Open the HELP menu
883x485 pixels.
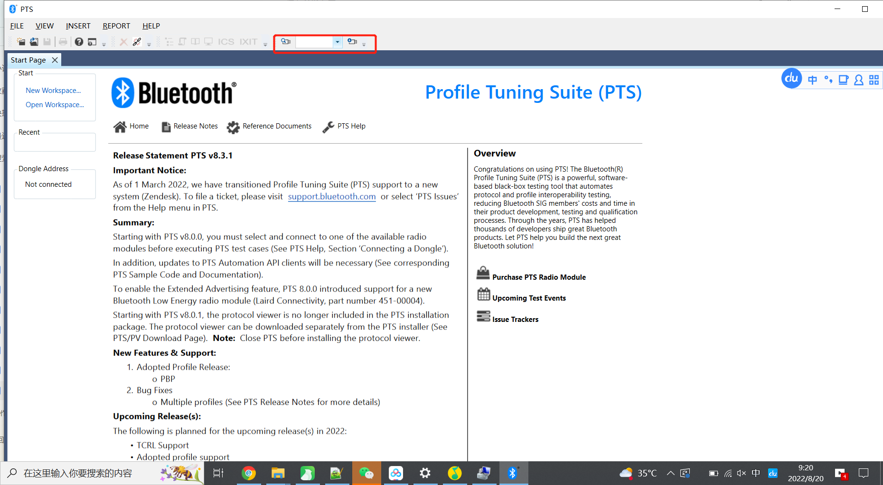point(151,26)
